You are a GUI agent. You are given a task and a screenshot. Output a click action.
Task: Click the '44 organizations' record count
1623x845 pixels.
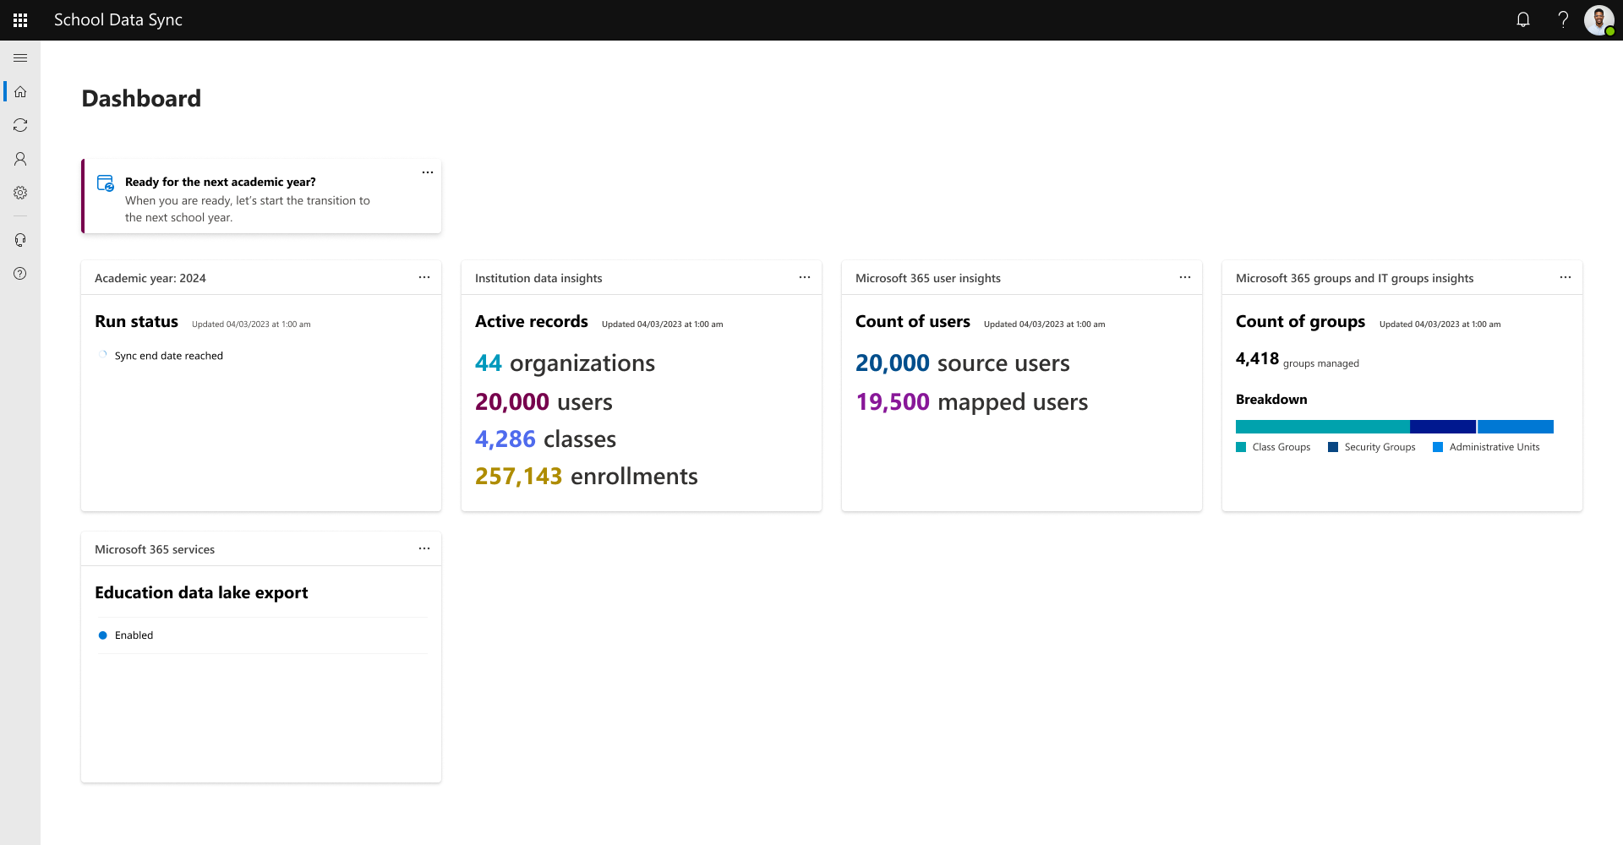[565, 363]
